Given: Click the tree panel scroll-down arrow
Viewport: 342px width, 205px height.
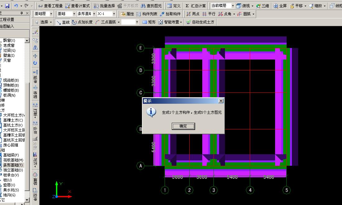Looking at the screenshot, I should [x=27, y=200].
